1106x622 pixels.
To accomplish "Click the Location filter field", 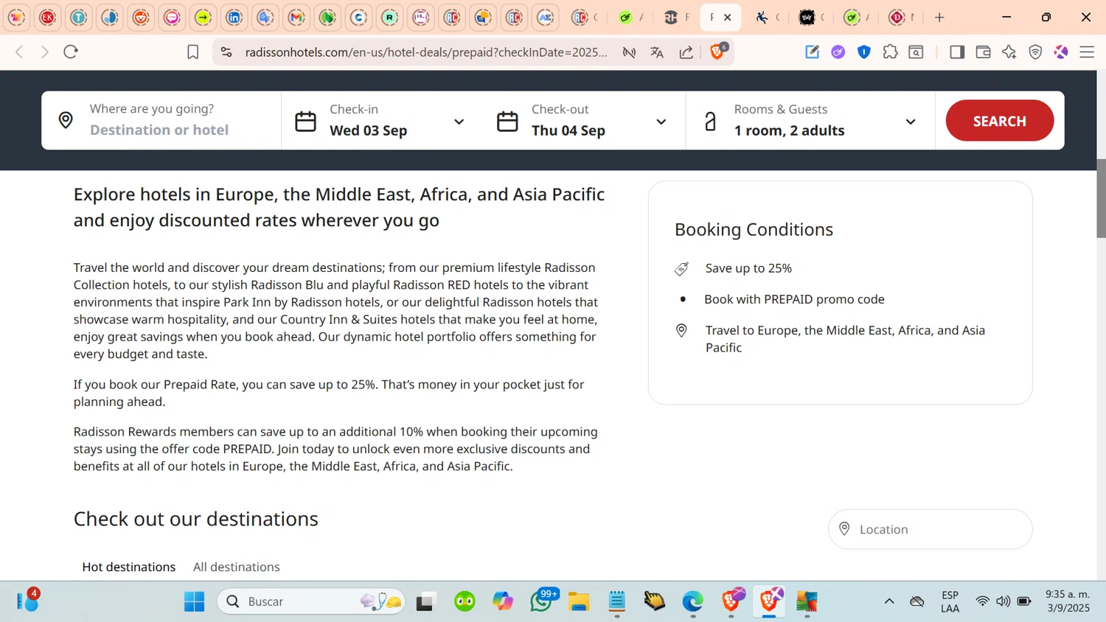I will (931, 529).
